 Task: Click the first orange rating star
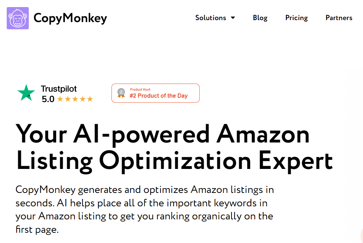point(60,99)
